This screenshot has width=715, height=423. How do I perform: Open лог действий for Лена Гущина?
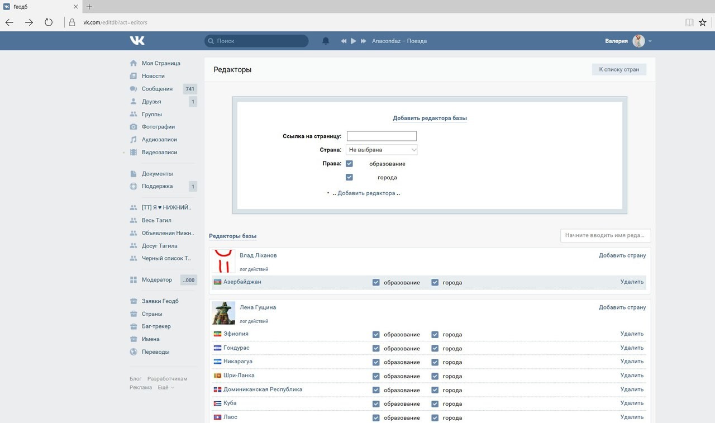254,321
